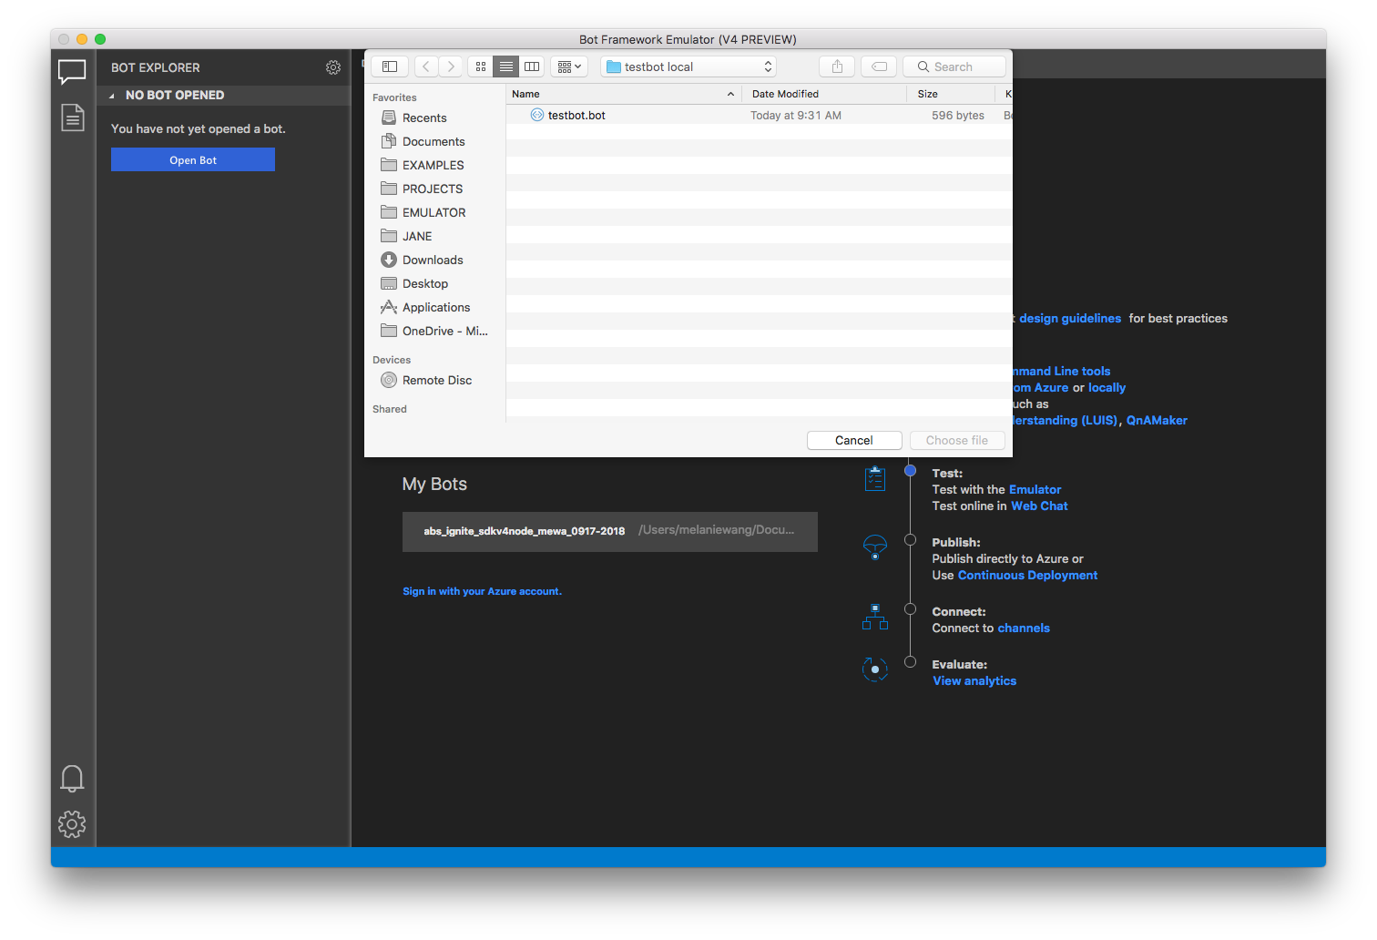Collapse the NO BOT OPENED section
Image resolution: width=1377 pixels, height=940 pixels.
[x=112, y=95]
